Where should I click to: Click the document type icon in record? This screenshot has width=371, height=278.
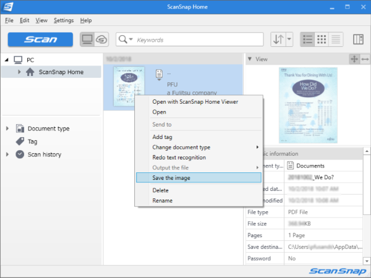coord(159,74)
